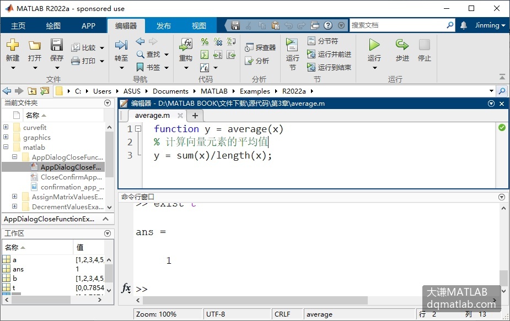Select confirmation_app_... file
Viewport: 510px width, 321px height.
[x=72, y=187]
